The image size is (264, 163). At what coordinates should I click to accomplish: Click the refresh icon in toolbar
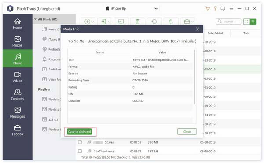coord(154,22)
